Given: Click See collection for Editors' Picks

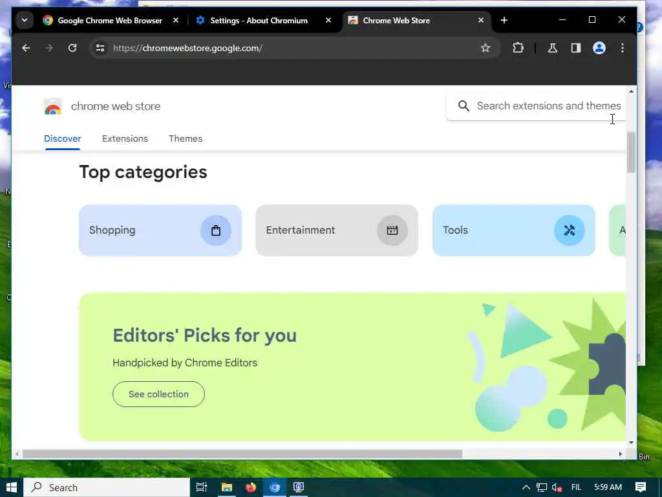Looking at the screenshot, I should click(159, 394).
